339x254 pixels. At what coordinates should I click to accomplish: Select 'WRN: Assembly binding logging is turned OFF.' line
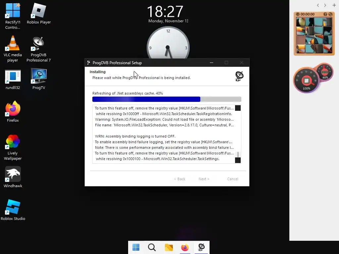coord(135,136)
